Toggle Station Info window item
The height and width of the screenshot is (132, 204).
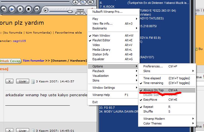pyautogui.click(x=113, y=54)
